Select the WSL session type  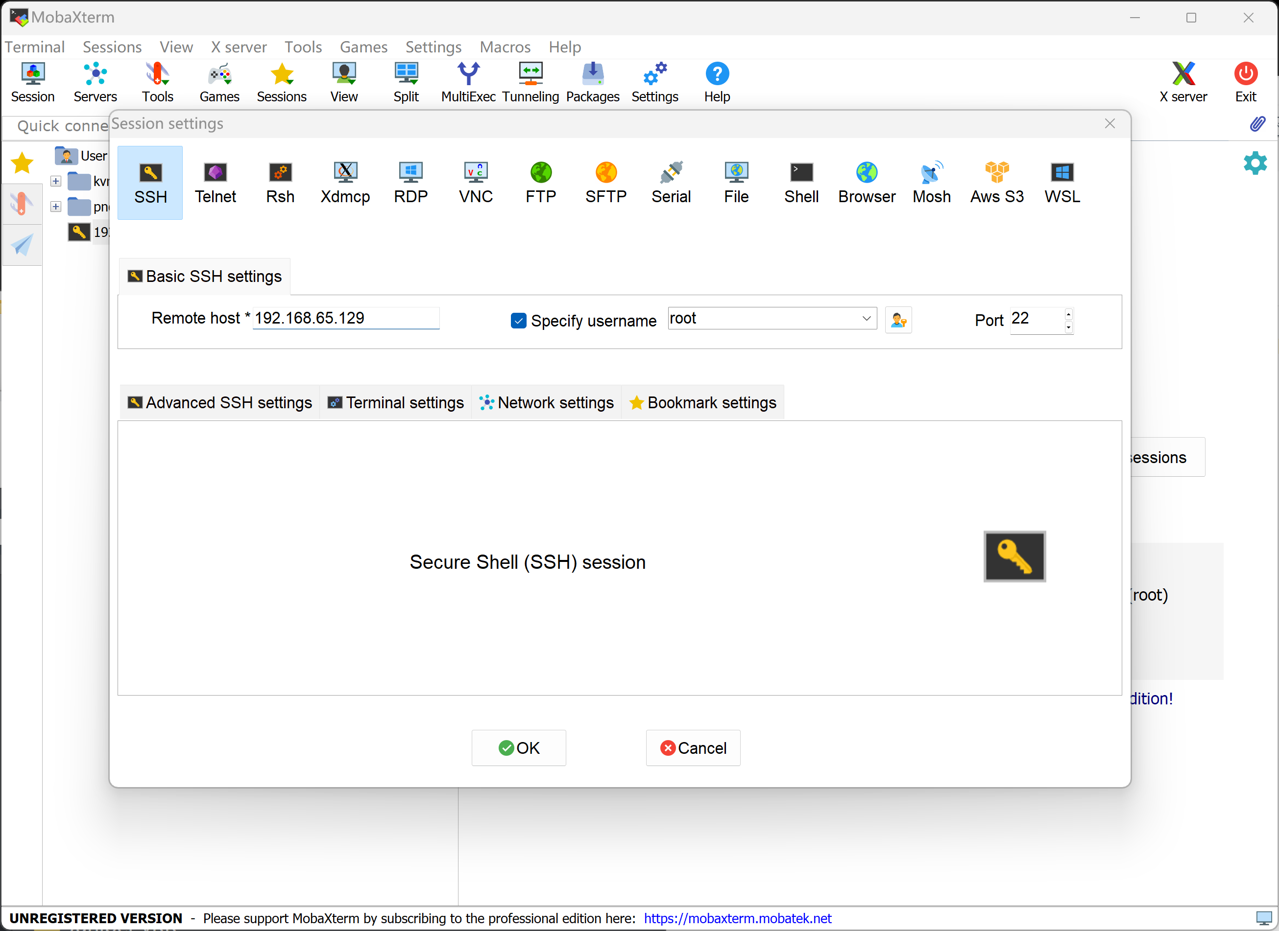click(x=1062, y=183)
